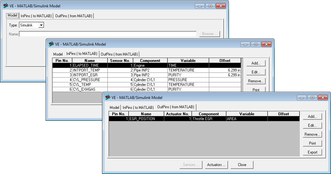Click the Sensors ... button
331x174 pixels.
(191, 165)
